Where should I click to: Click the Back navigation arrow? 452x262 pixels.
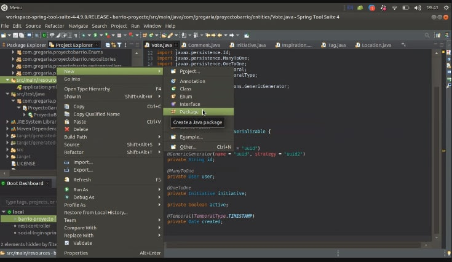click(220, 36)
